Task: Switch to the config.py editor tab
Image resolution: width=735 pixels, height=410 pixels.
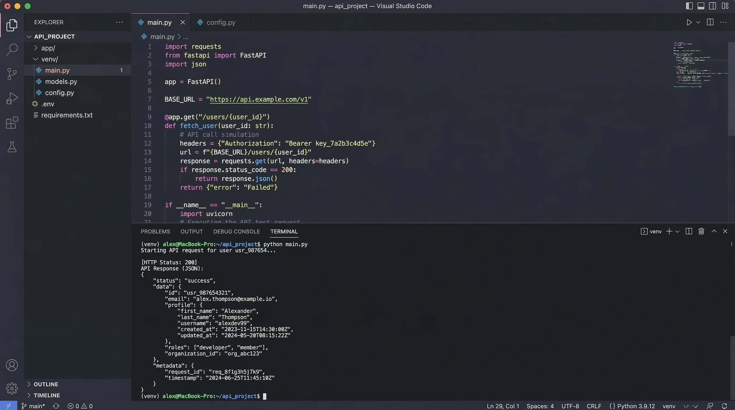Action: 220,22
